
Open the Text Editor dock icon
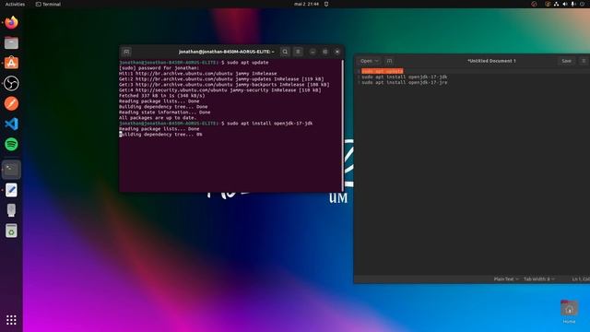pyautogui.click(x=11, y=190)
